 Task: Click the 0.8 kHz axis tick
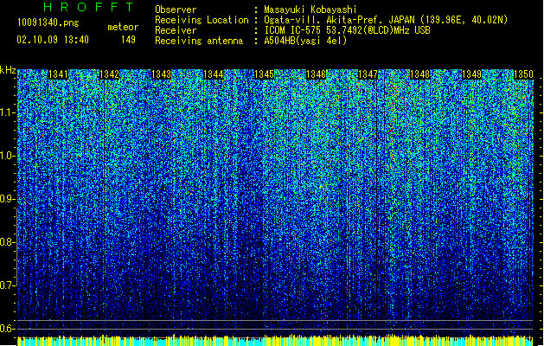[x=8, y=242]
